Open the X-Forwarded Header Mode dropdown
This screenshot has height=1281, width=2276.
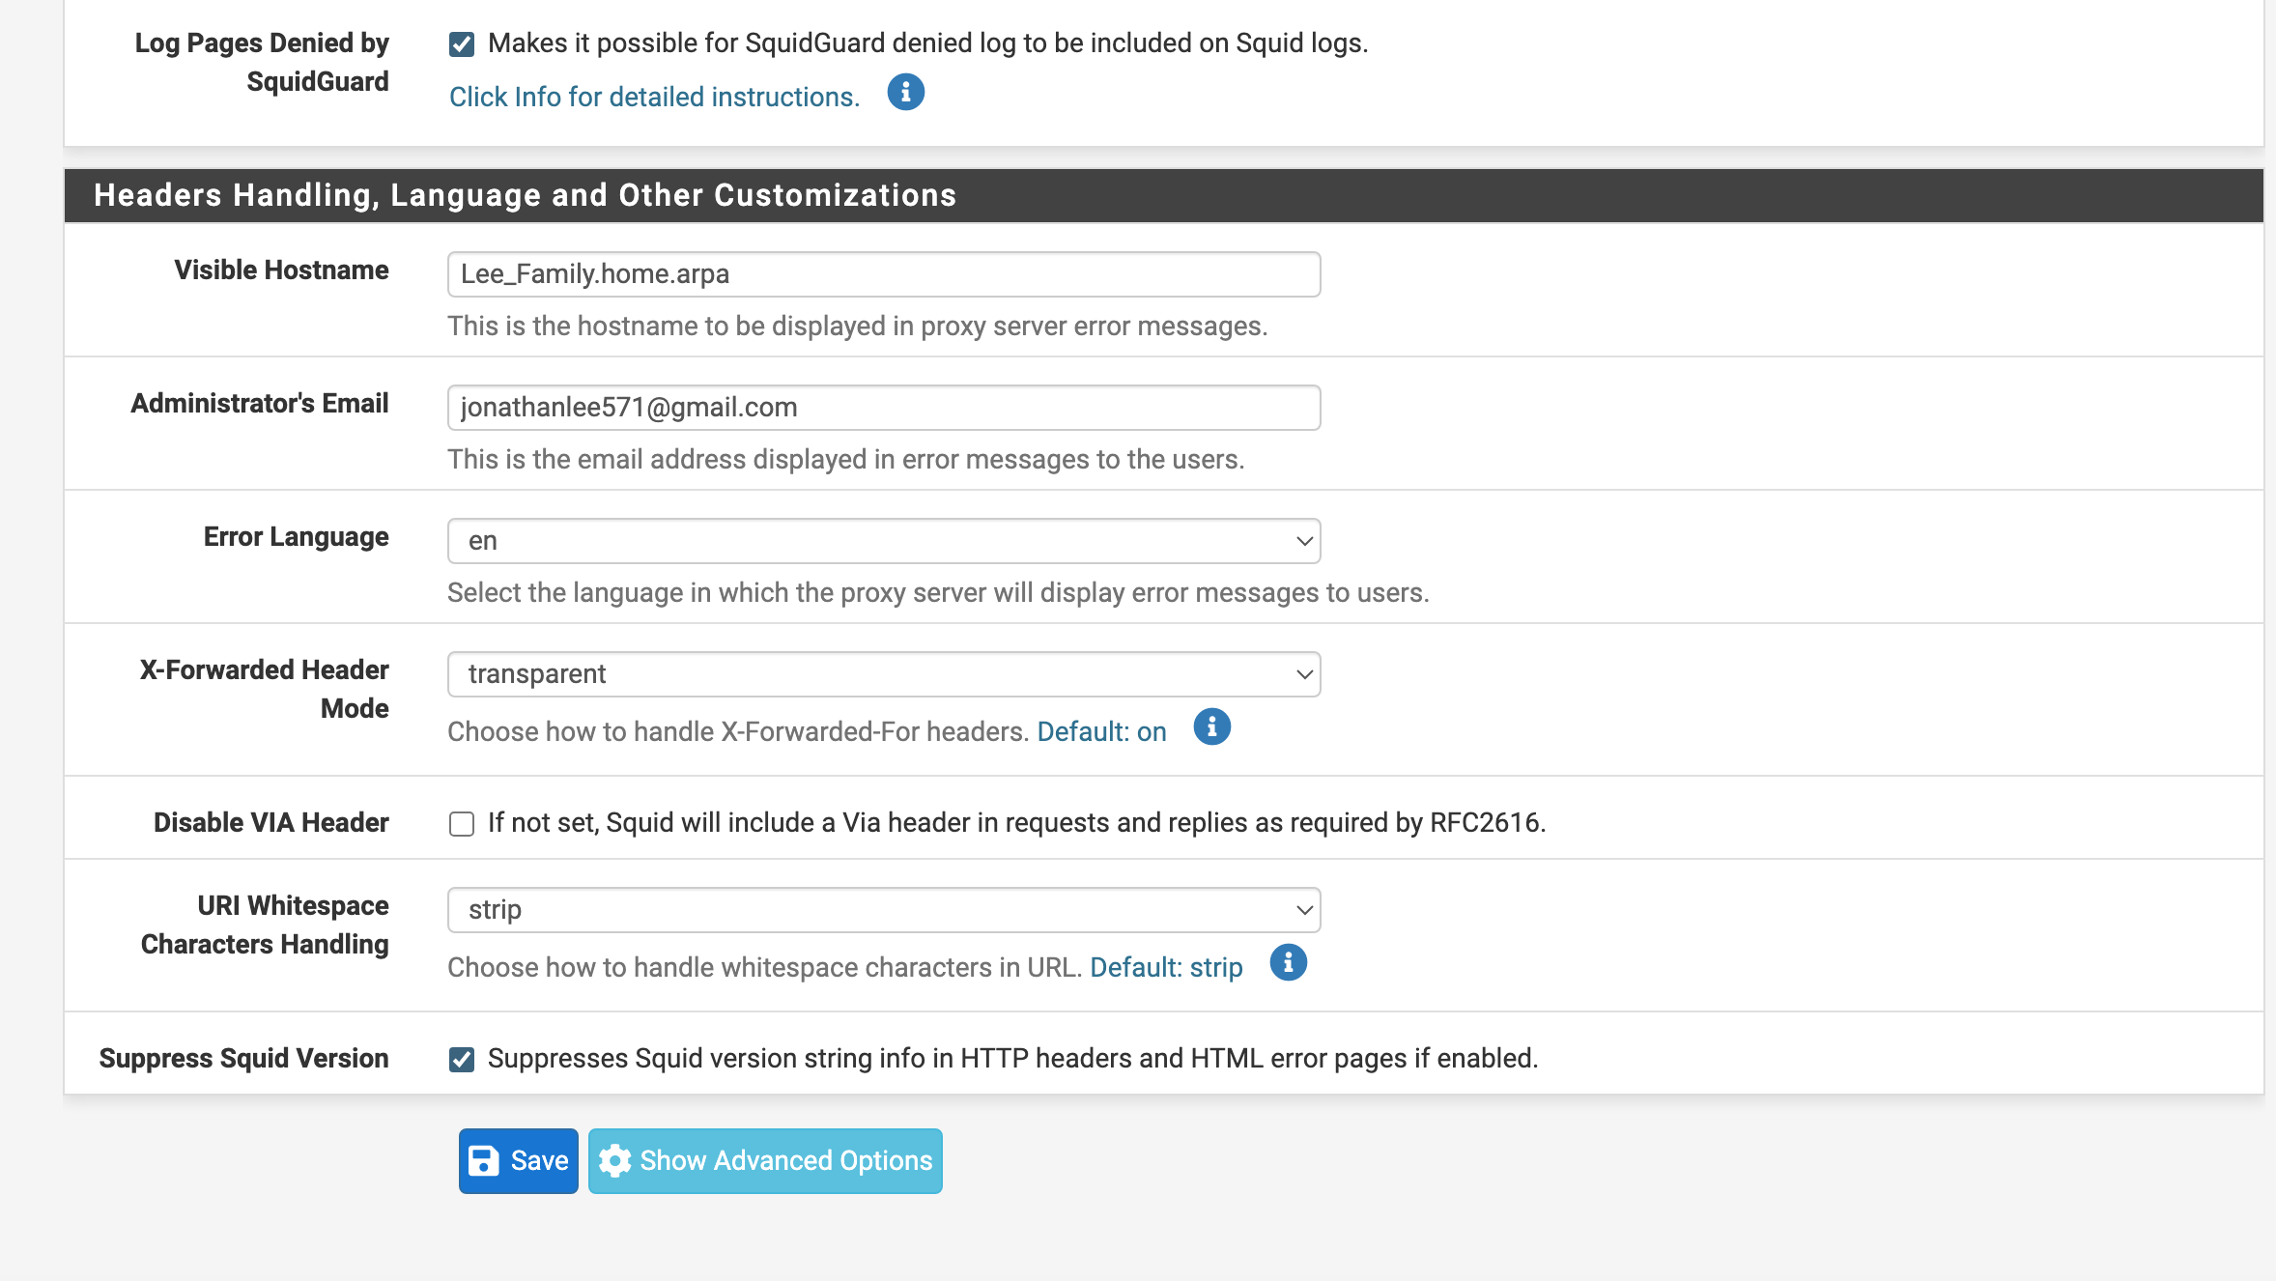coord(884,674)
